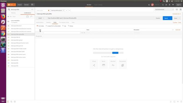Open Firefox from the Ubuntu dock

3,17
